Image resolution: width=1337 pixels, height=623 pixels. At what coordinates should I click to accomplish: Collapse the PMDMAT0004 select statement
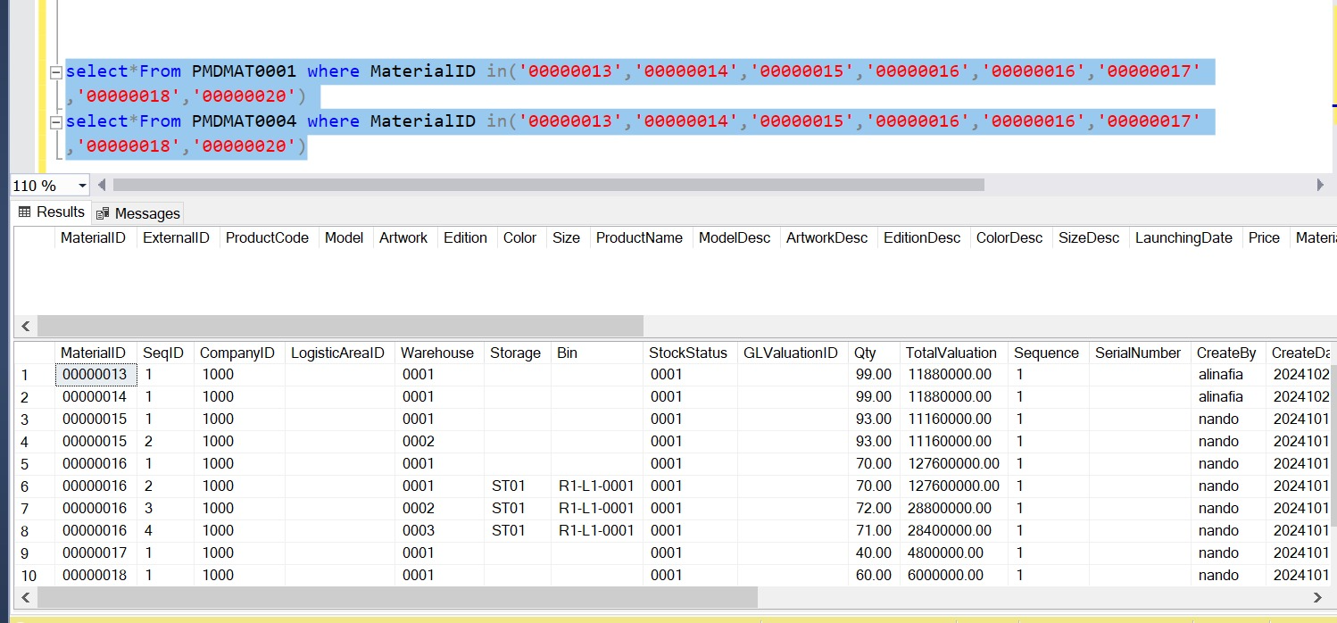[55, 121]
